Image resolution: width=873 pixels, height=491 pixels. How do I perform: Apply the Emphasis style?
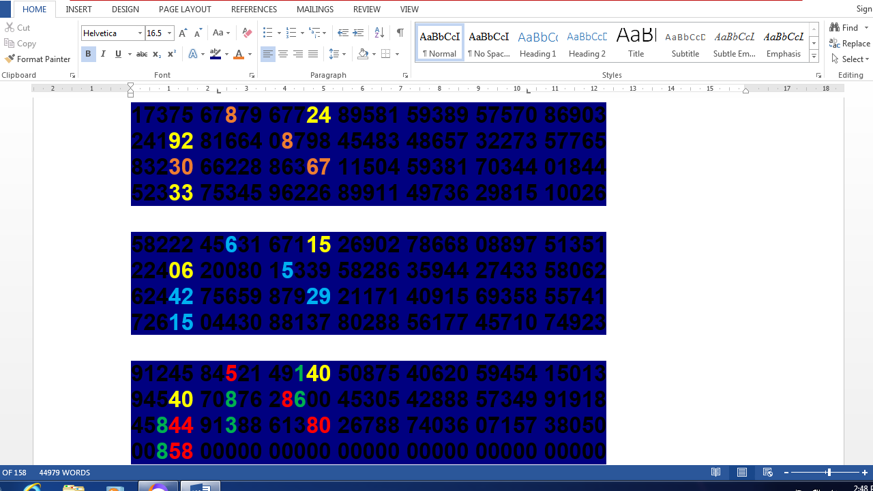click(784, 43)
